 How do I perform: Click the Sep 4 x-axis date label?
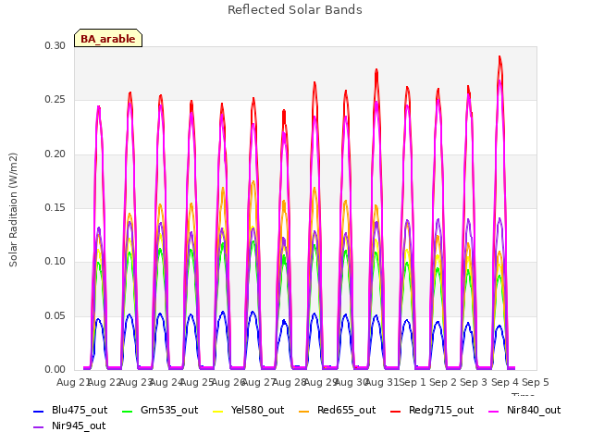(x=505, y=382)
